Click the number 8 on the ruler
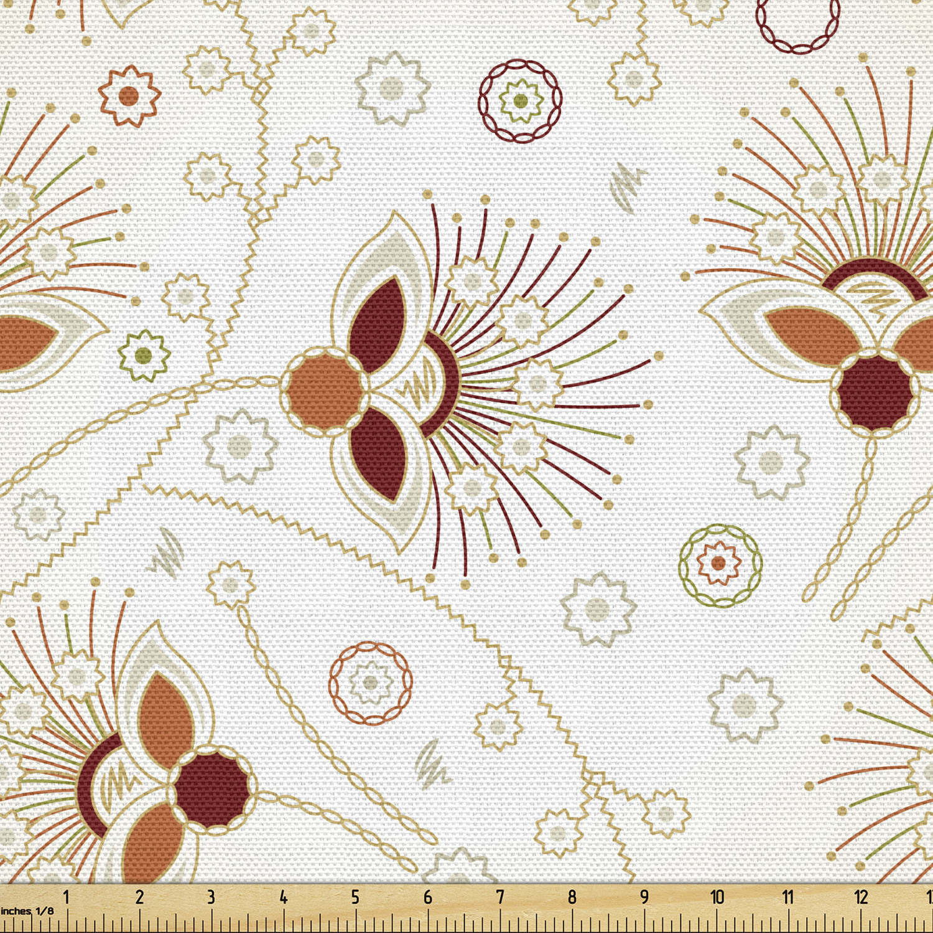The height and width of the screenshot is (933, 933). pyautogui.click(x=572, y=897)
